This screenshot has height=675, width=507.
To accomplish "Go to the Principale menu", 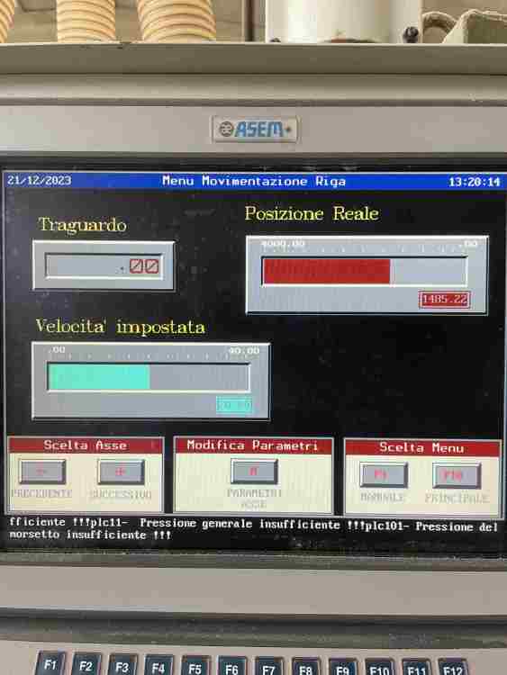I will [457, 476].
